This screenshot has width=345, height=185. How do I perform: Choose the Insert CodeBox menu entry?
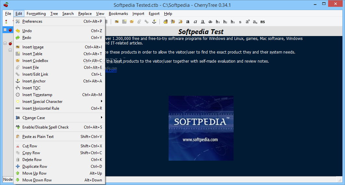click(x=59, y=61)
